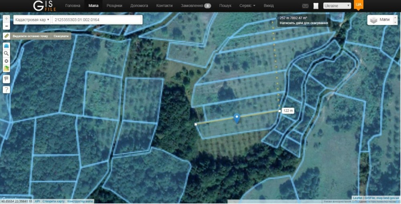The width and height of the screenshot is (401, 204).
Task: Toggle the blue cadastre layer icon
Action: tap(6, 46)
